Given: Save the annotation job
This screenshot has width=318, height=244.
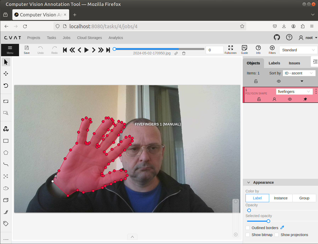Looking at the screenshot, I should 27,50.
